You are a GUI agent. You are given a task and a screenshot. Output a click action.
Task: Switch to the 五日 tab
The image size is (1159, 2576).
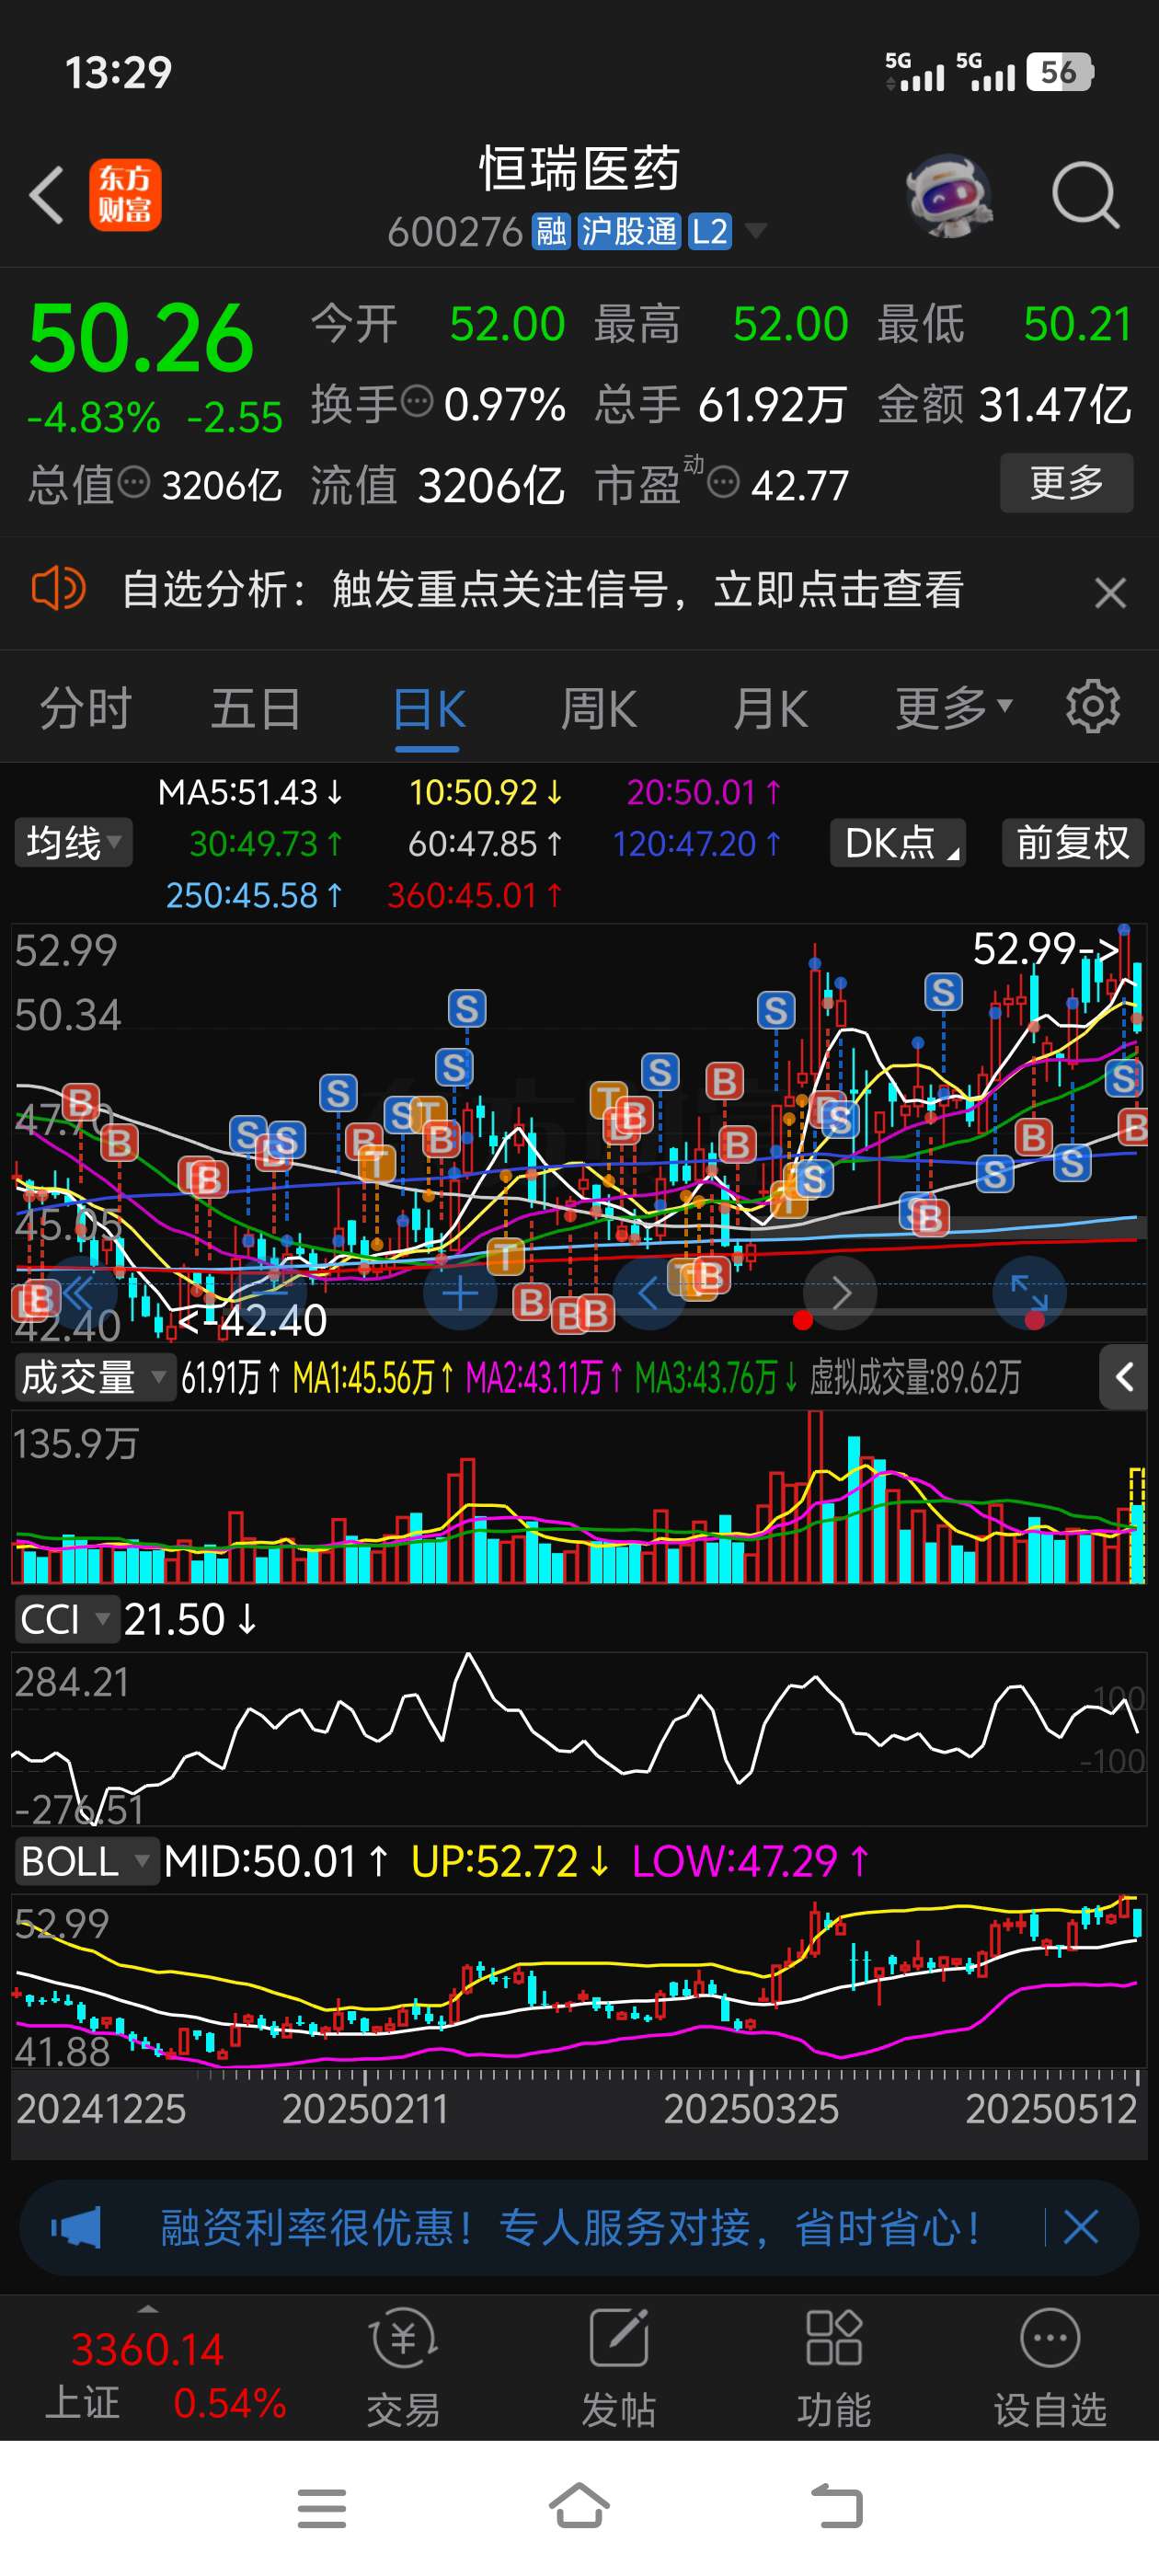click(x=256, y=709)
